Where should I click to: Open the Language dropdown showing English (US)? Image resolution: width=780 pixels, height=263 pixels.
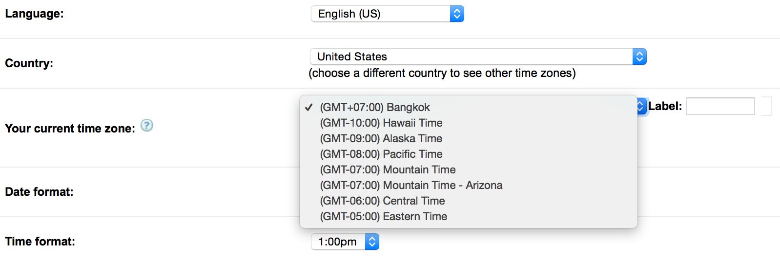[387, 14]
